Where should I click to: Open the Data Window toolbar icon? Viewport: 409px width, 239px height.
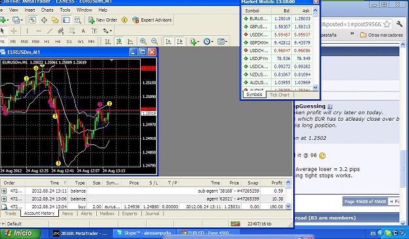[x=44, y=20]
